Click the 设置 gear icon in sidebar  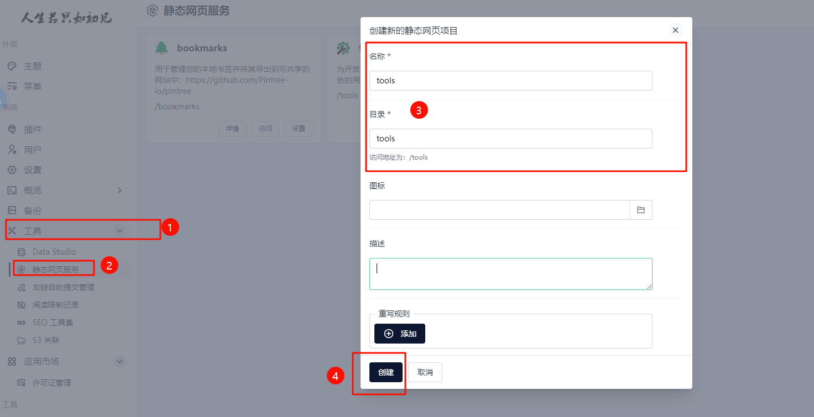pyautogui.click(x=12, y=170)
